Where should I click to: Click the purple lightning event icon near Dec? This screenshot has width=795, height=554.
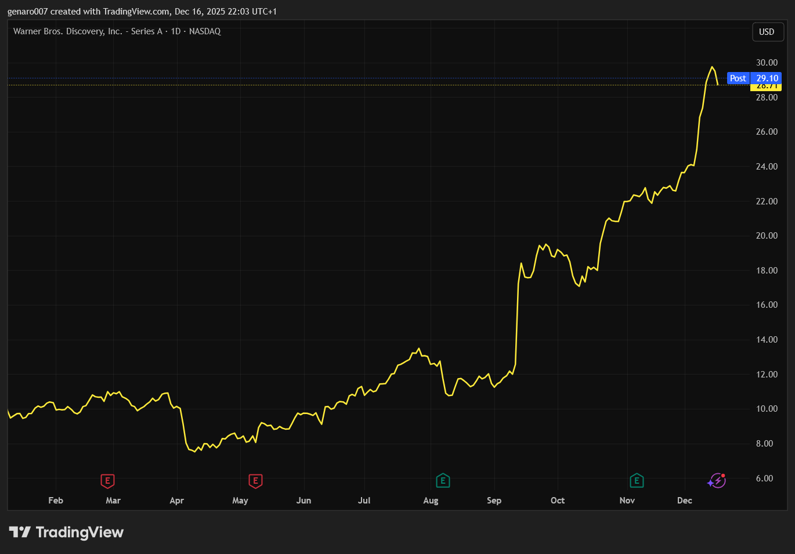(x=717, y=481)
